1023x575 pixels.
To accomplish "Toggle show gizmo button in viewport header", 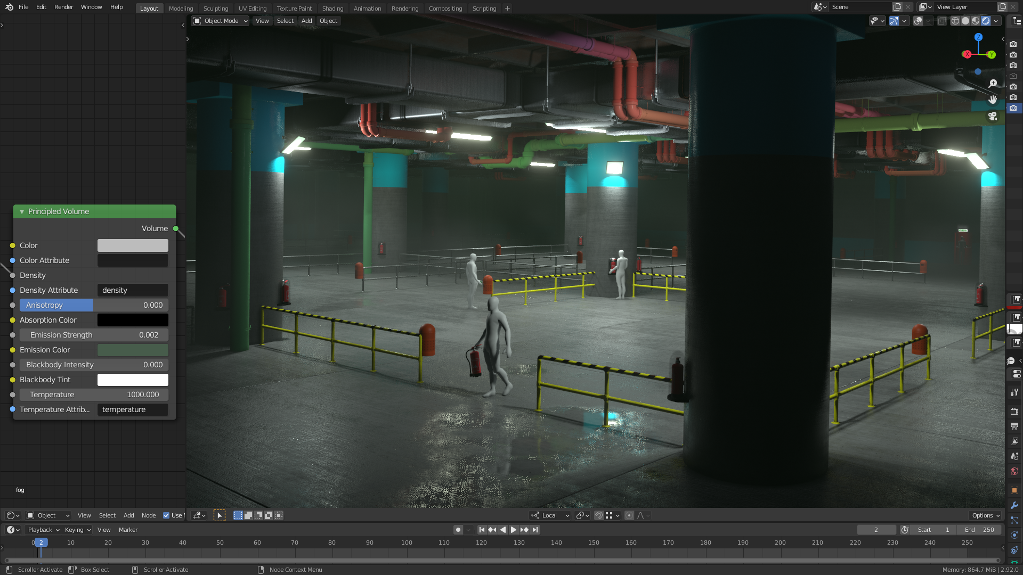I will coord(894,21).
